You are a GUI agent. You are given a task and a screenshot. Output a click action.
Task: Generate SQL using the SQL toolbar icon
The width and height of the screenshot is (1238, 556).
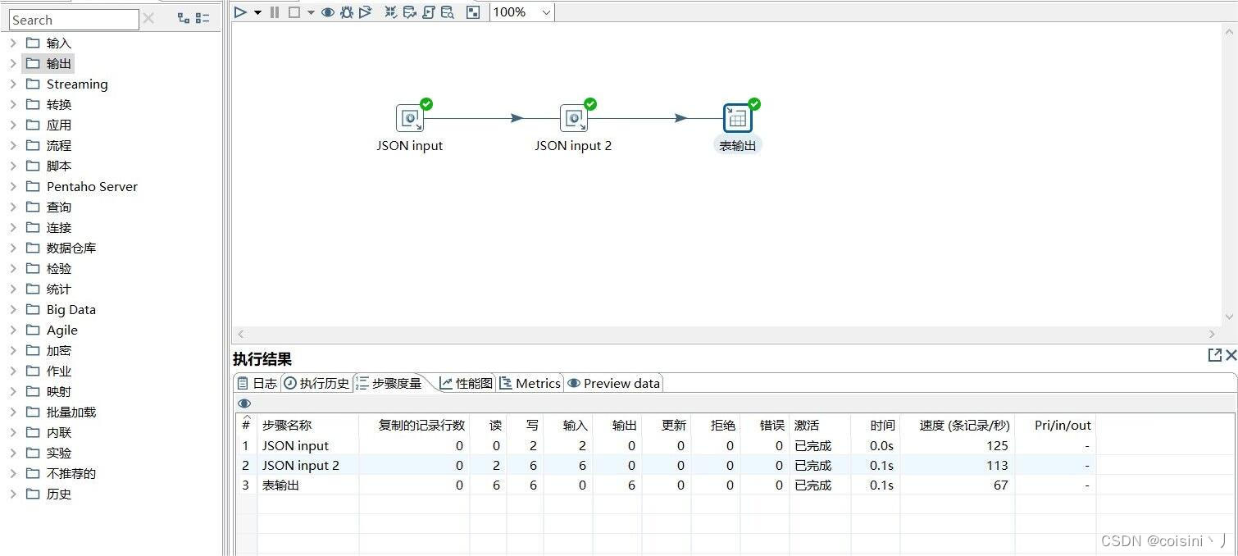point(428,11)
